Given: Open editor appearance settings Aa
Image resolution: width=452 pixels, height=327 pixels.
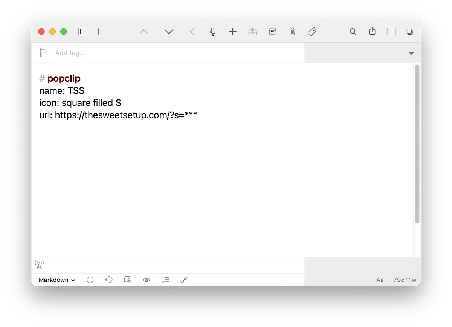Looking at the screenshot, I should click(380, 280).
